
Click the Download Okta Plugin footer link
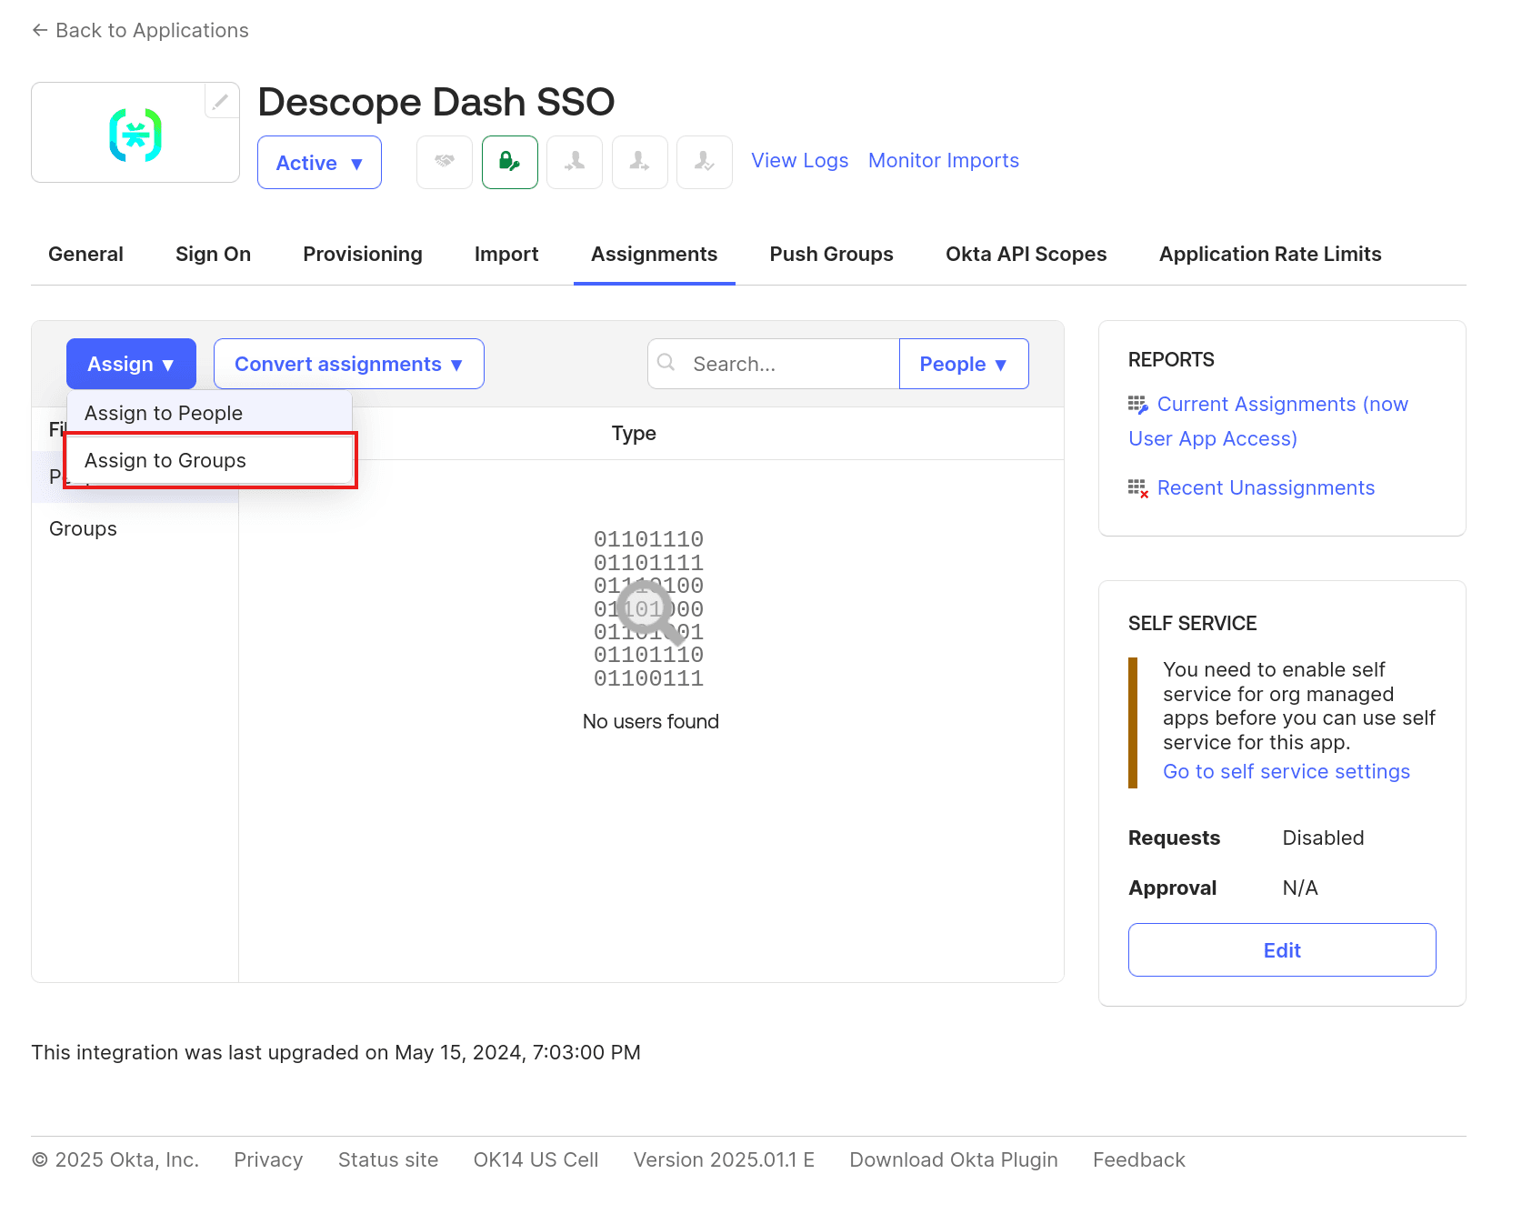(953, 1159)
